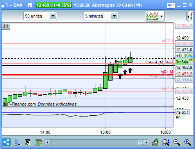Toggle the order book bars icon
The width and height of the screenshot is (195, 149).
pos(39,142)
